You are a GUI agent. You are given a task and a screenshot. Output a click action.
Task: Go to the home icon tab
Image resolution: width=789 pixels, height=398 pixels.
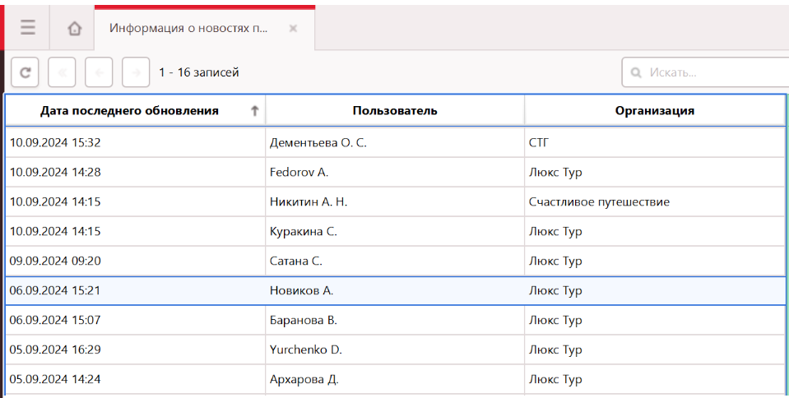tap(74, 29)
